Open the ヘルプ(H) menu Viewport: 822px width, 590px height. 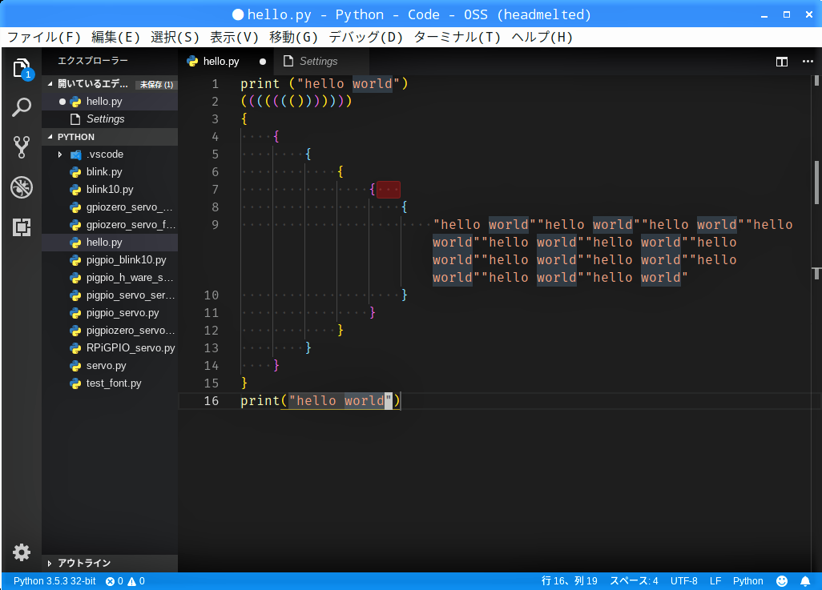point(542,37)
